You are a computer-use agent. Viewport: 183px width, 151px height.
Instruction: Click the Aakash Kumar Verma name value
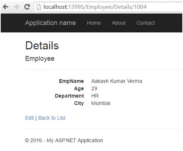117,81
